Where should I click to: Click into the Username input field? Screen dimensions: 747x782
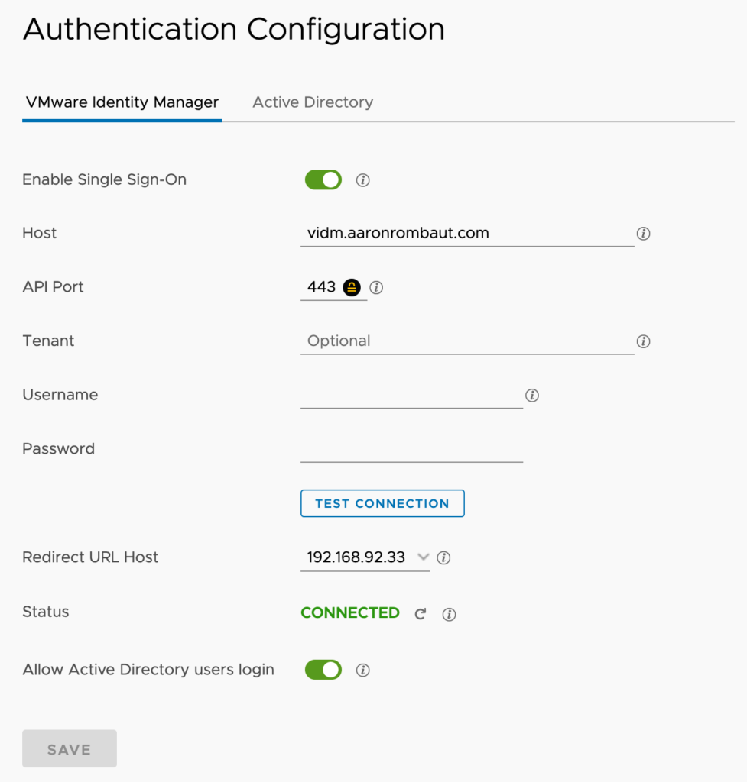click(x=411, y=396)
